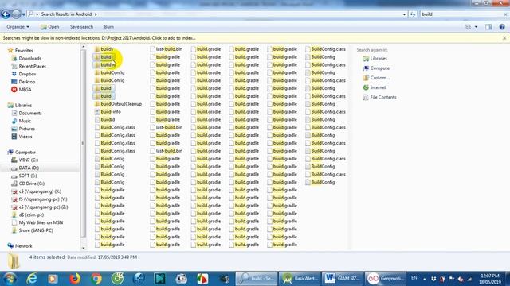
Task: Select Network in the navigation pane
Action: [x=23, y=246]
